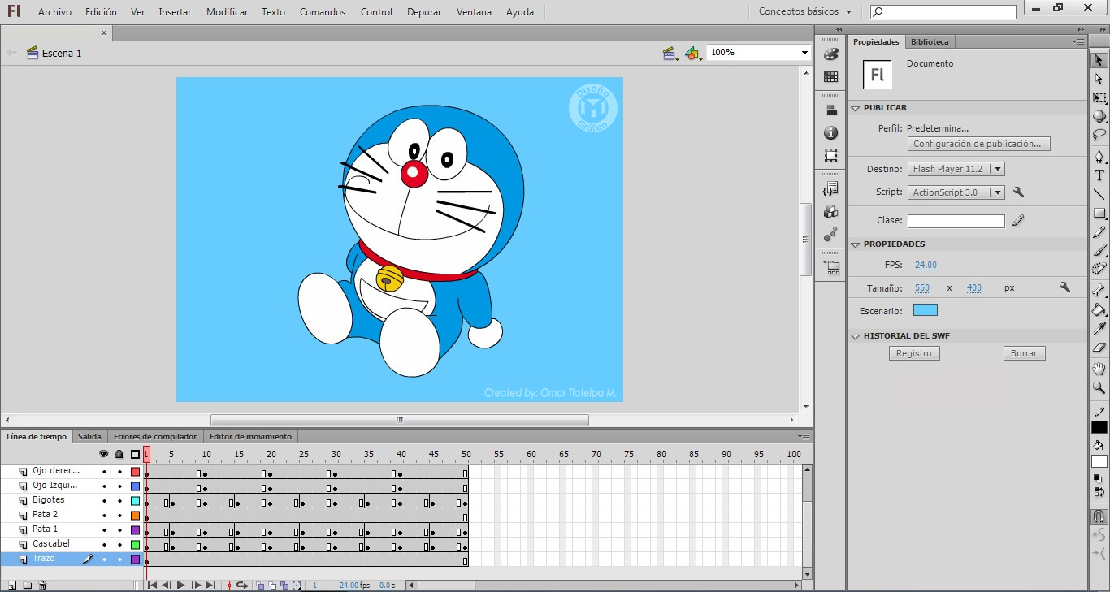Viewport: 1110px width, 592px height.
Task: Play the timeline animation
Action: [x=181, y=586]
